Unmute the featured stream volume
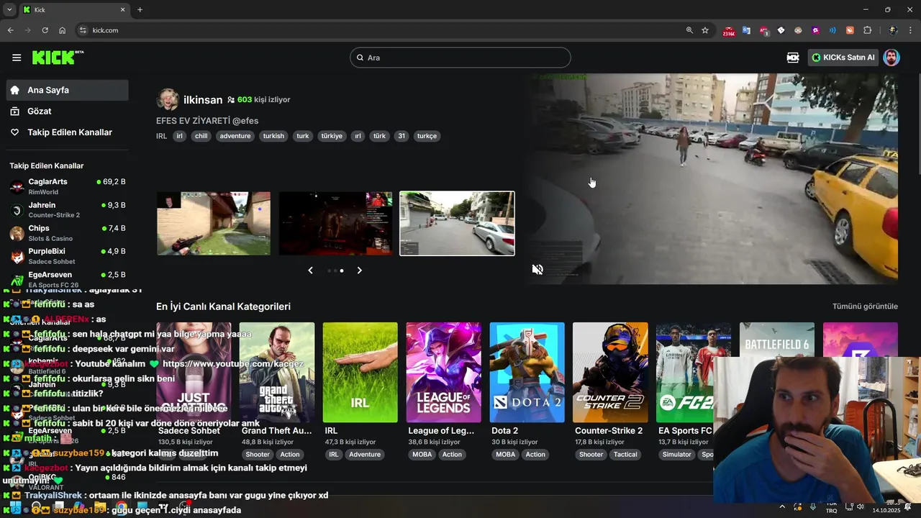Viewport: 921px width, 518px height. coord(537,269)
